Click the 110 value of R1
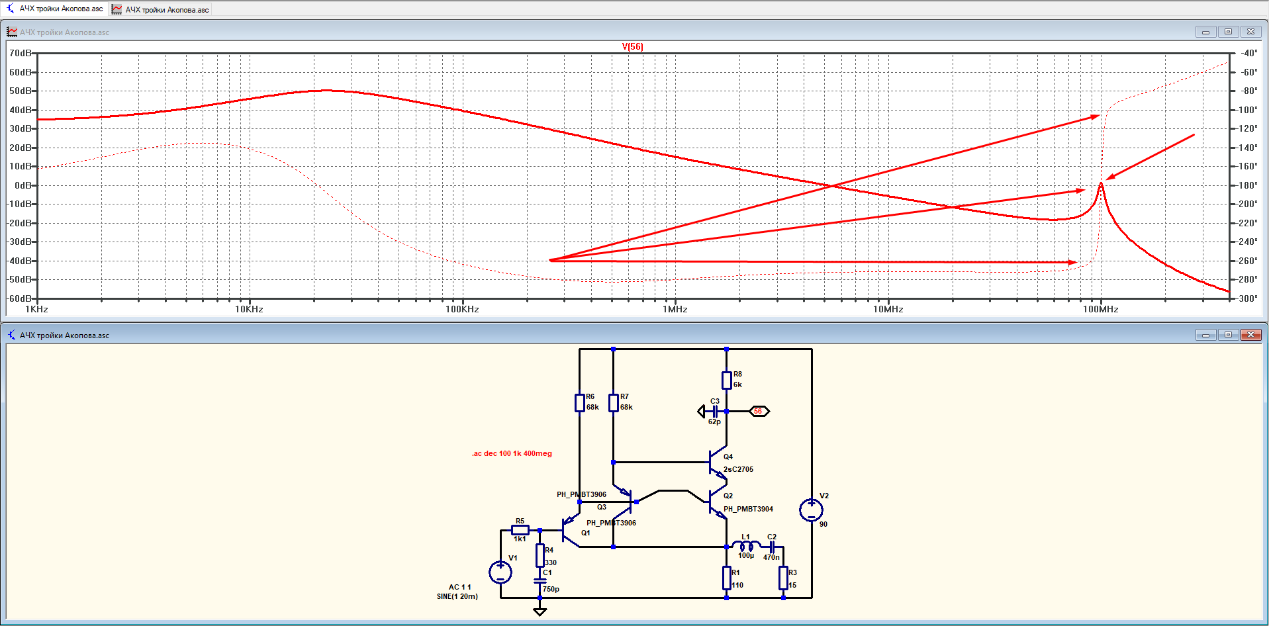The height and width of the screenshot is (626, 1269). (x=737, y=585)
